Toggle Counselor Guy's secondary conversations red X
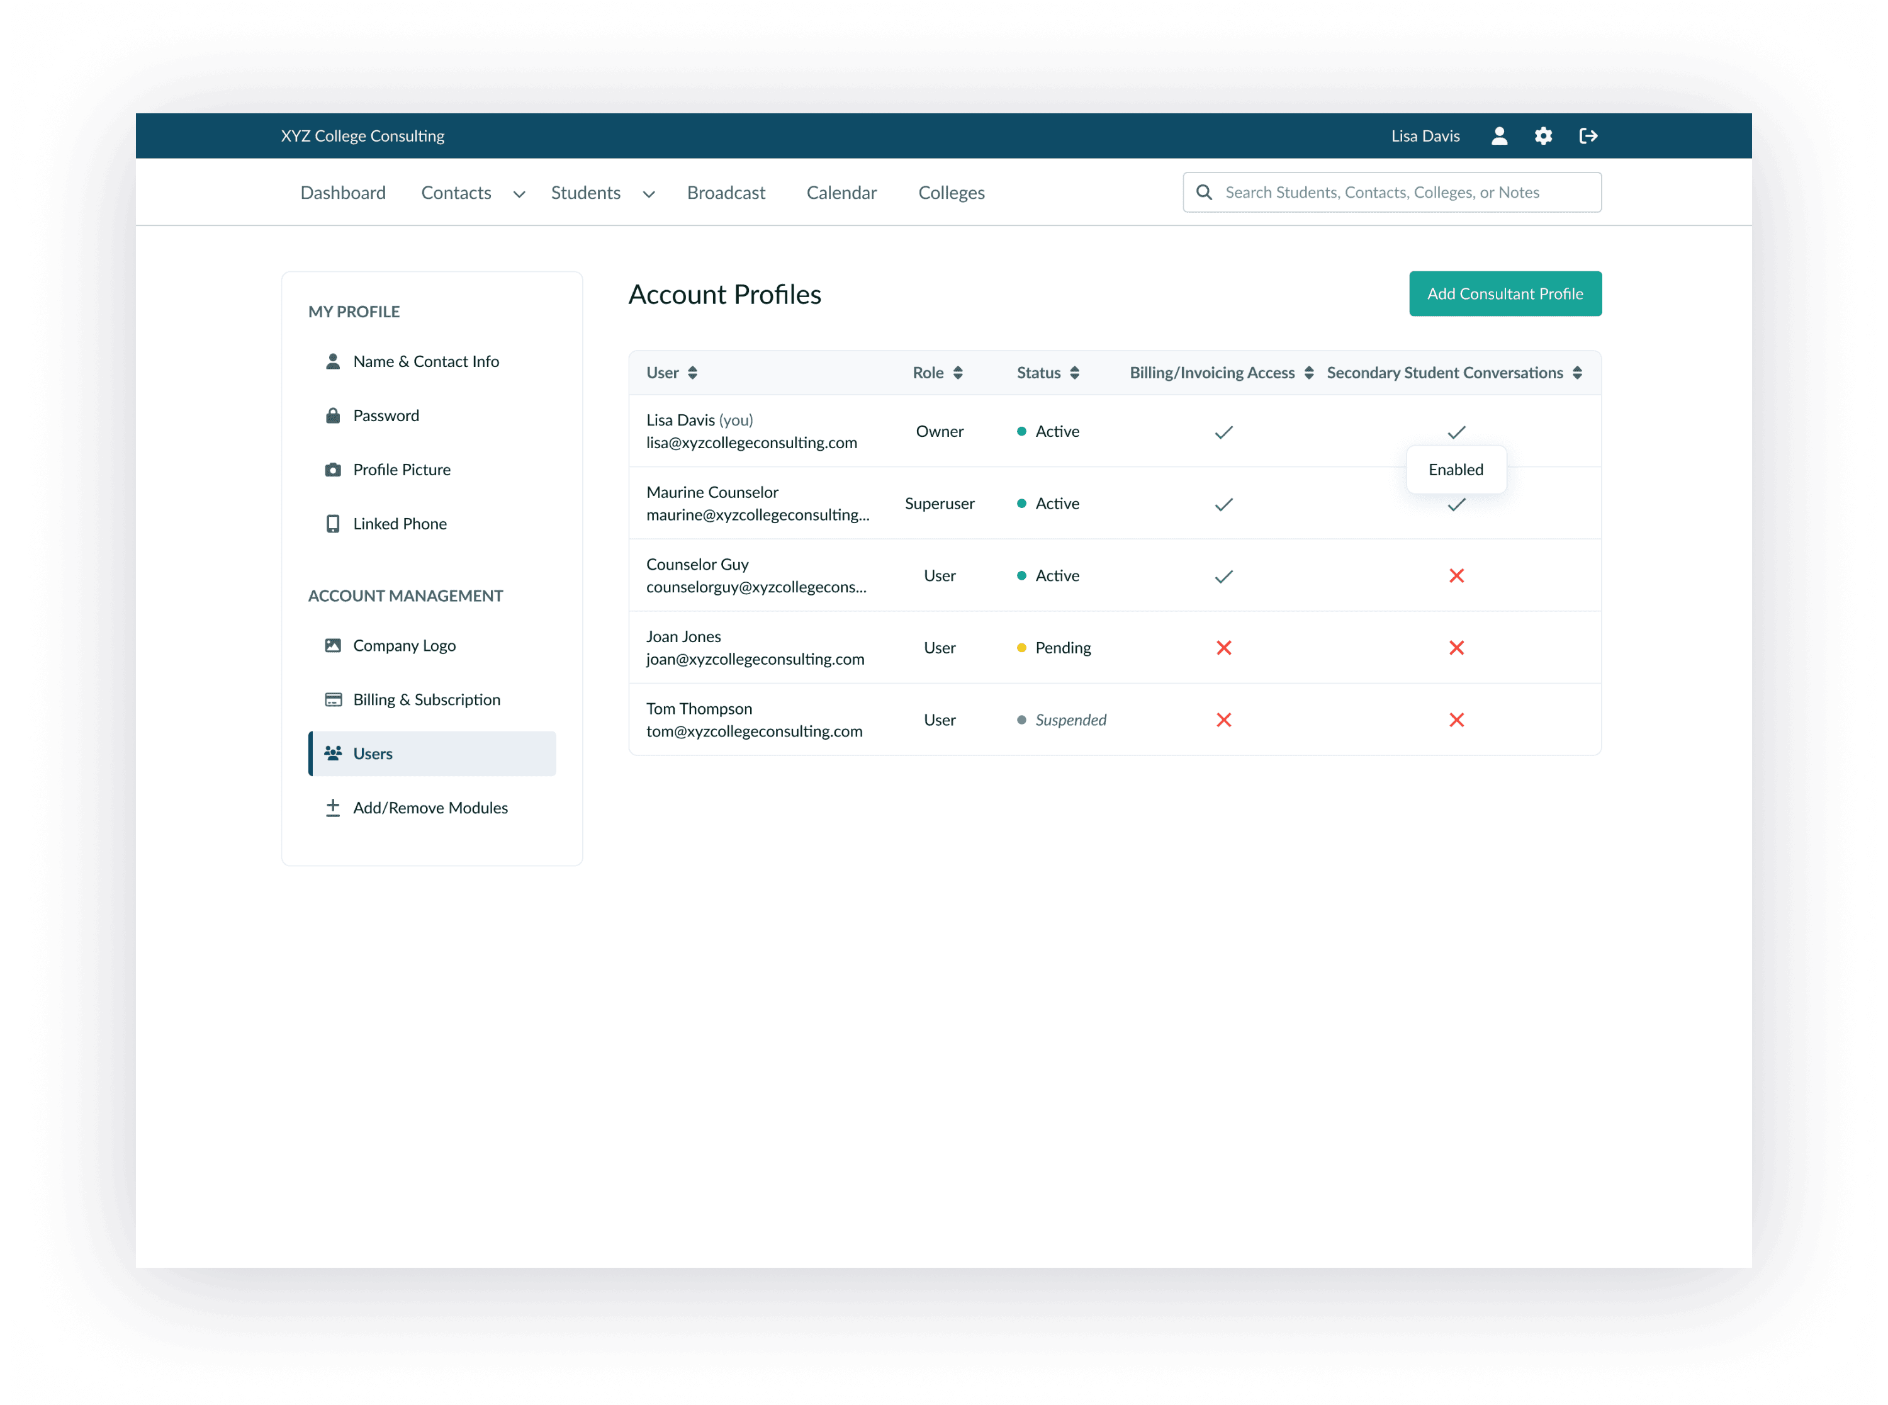Image resolution: width=1888 pixels, height=1405 pixels. pos(1456,576)
